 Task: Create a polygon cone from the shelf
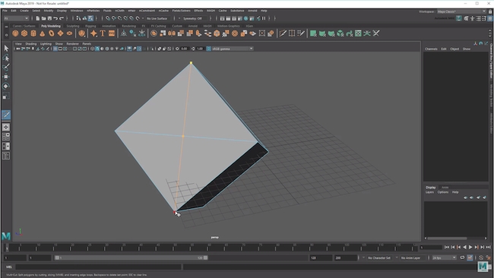click(x=43, y=33)
